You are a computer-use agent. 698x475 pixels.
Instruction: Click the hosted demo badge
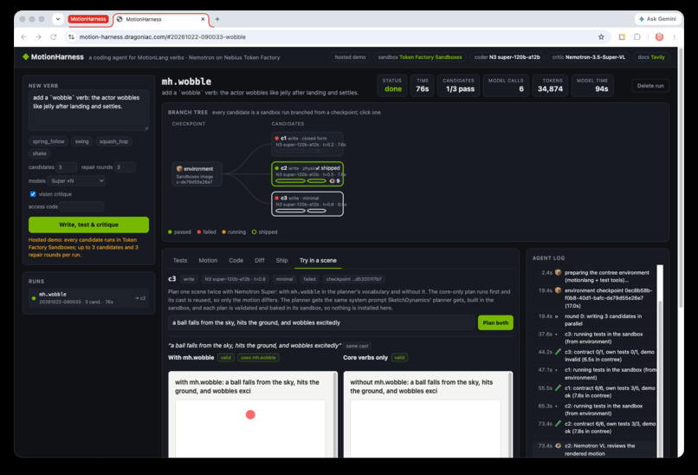pyautogui.click(x=350, y=57)
